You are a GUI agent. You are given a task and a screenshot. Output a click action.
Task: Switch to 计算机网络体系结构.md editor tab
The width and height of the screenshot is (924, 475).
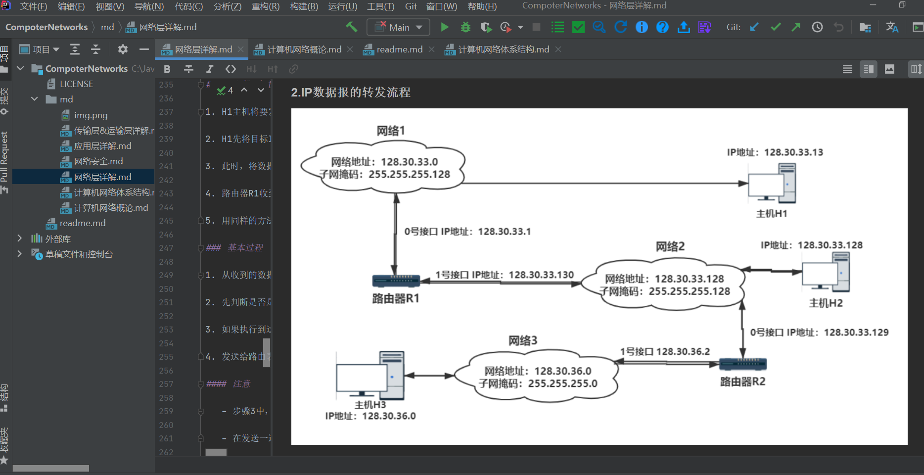pyautogui.click(x=504, y=49)
